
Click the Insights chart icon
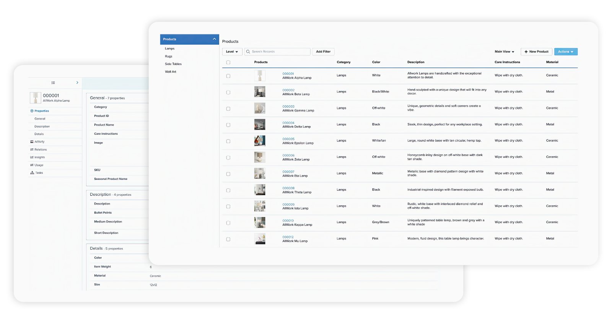32,157
